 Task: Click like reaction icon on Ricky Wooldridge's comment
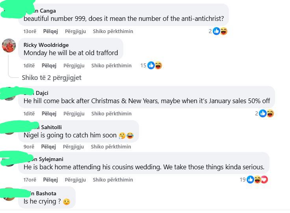point(151,65)
